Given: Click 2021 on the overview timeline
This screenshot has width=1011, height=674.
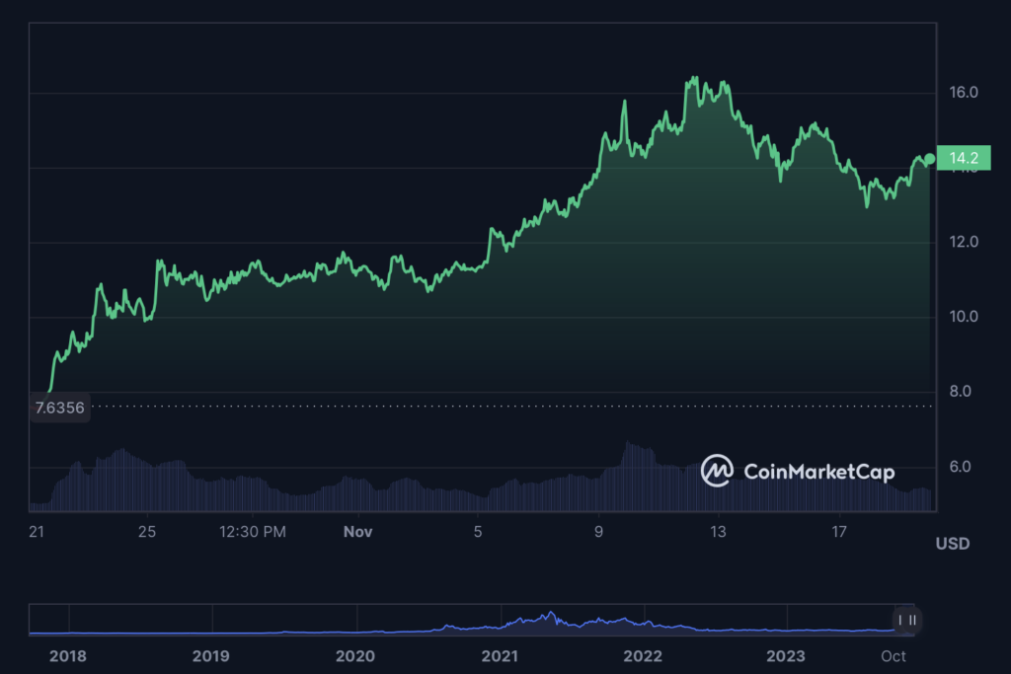Looking at the screenshot, I should pyautogui.click(x=500, y=656).
